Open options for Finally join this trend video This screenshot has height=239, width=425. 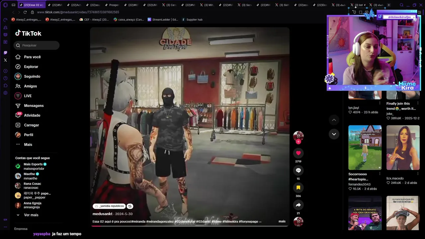[418, 103]
